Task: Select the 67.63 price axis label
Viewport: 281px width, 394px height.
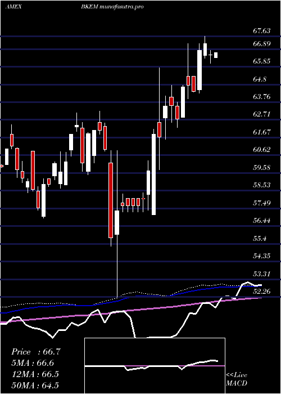Action: coord(262,31)
